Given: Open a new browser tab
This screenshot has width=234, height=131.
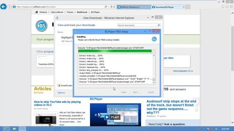Looking at the screenshot, I should (188, 7).
